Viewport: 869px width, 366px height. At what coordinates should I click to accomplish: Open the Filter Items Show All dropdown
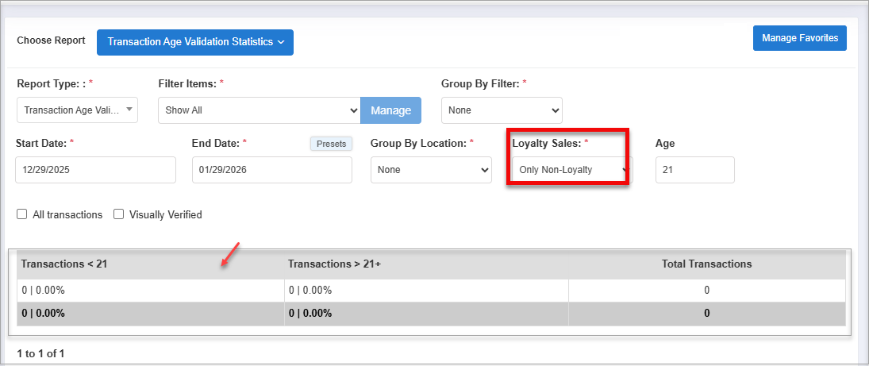259,110
